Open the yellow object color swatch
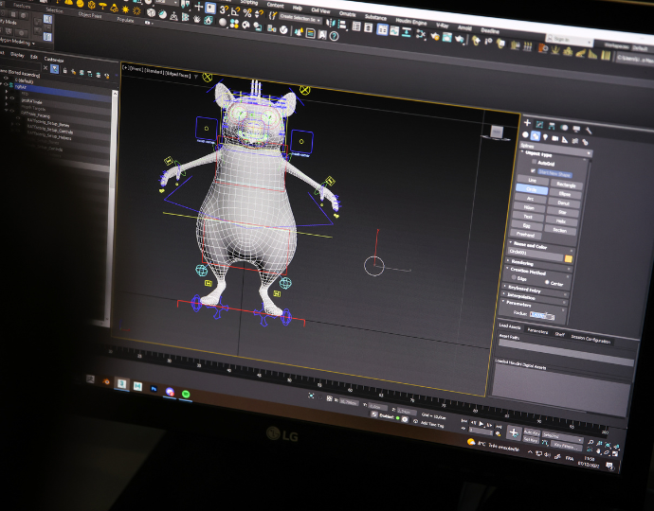 [569, 257]
